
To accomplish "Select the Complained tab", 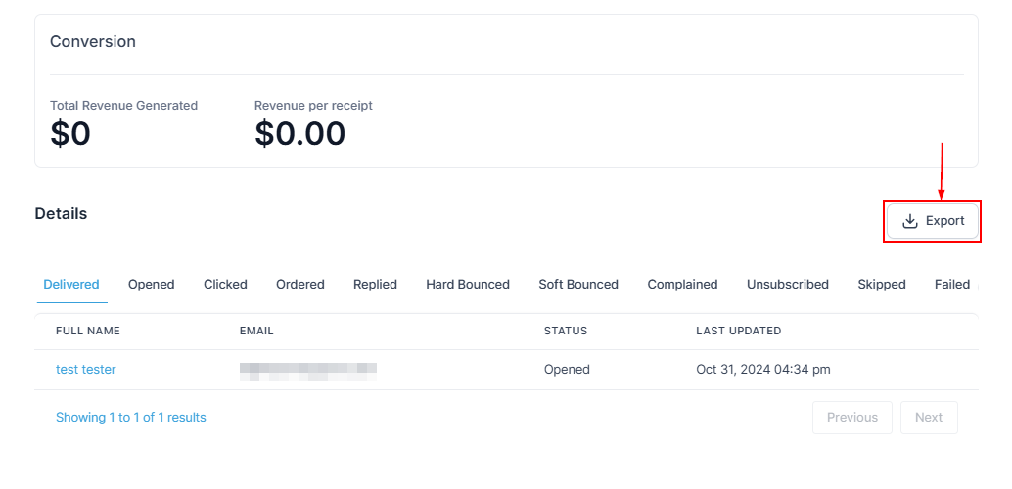I will click(x=682, y=285).
